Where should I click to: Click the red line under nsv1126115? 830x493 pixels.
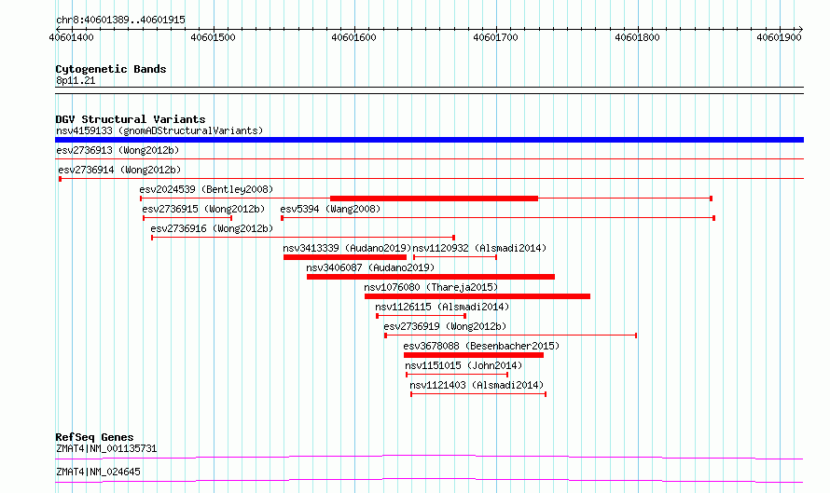tap(422, 316)
